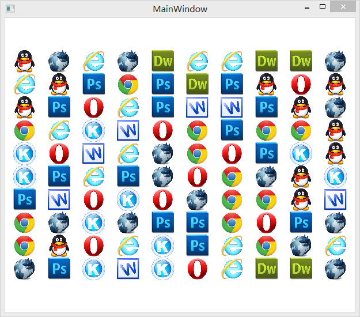Click the Kugou K icon in the seventh row
The height and width of the screenshot is (317, 360).
click(128, 199)
